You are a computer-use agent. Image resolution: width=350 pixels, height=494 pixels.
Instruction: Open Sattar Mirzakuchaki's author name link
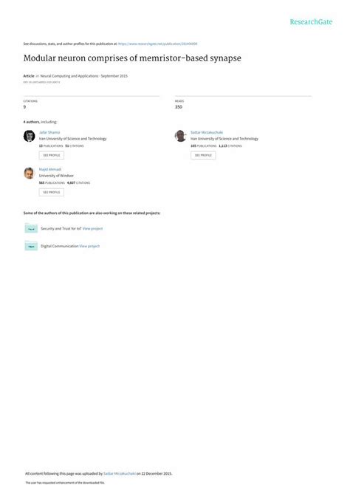pyautogui.click(x=207, y=132)
